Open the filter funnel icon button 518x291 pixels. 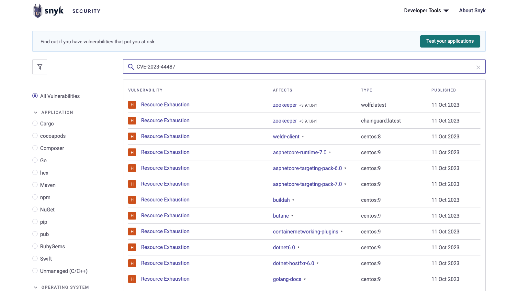[40, 67]
